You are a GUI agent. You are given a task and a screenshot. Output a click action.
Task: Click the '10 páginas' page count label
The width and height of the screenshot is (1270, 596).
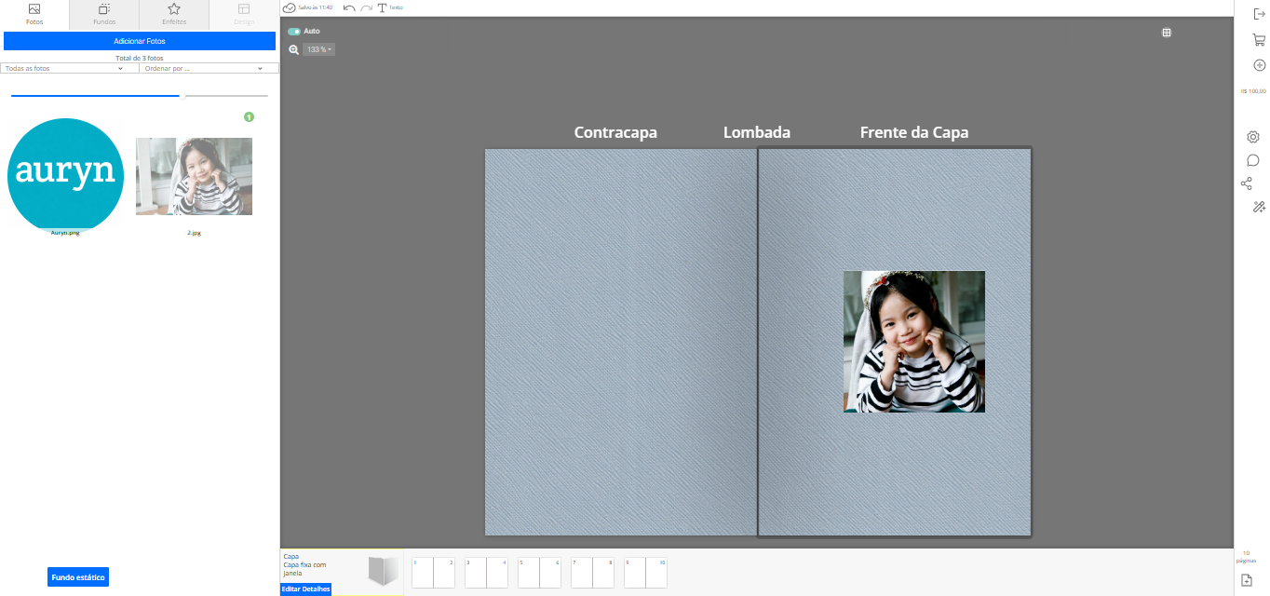point(1247,557)
